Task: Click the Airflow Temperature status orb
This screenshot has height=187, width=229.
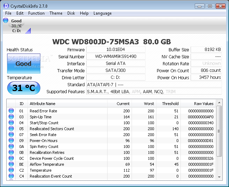Action: click(11, 164)
